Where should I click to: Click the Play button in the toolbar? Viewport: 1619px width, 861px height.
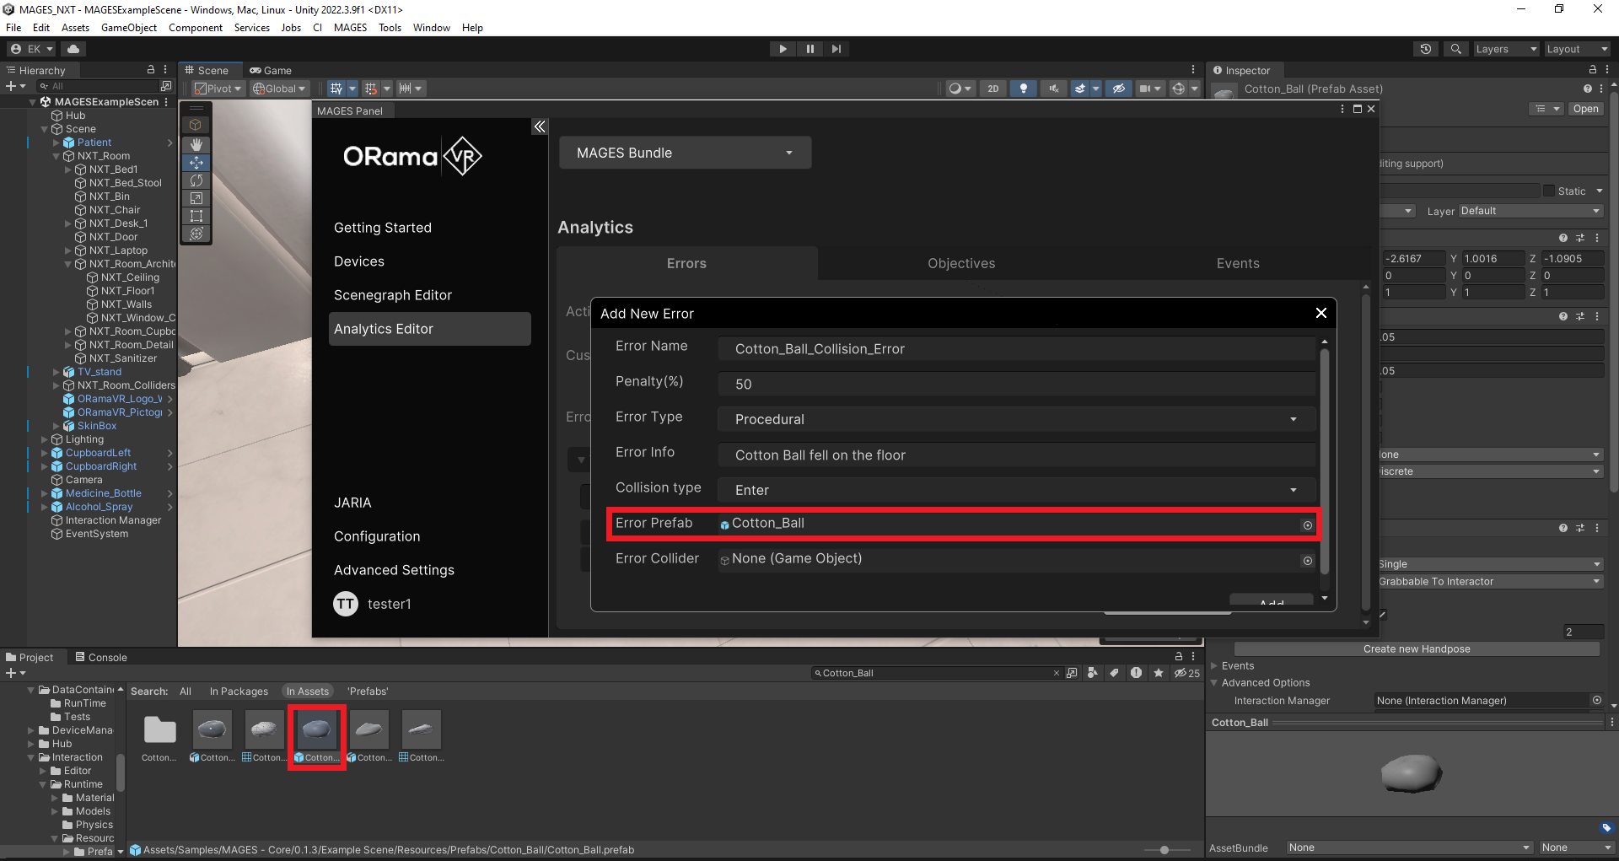tap(783, 49)
